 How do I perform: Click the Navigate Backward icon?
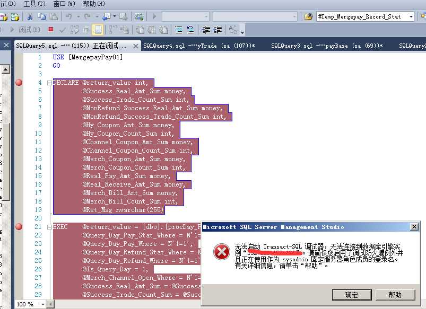click(106, 17)
